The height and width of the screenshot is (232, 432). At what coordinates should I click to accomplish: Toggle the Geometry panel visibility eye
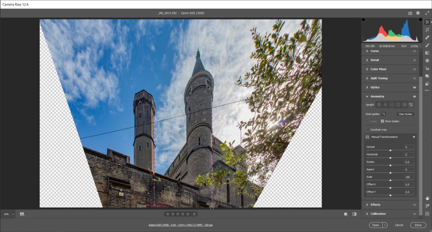tap(414, 96)
